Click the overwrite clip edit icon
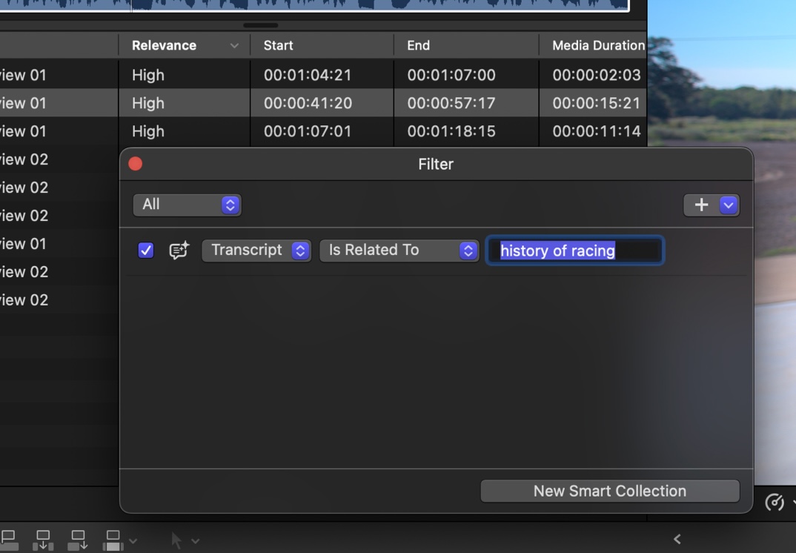This screenshot has width=796, height=553. pyautogui.click(x=113, y=539)
